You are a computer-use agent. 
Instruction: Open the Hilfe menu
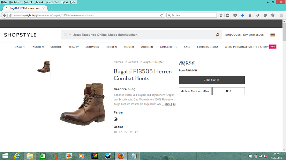(x=73, y=2)
